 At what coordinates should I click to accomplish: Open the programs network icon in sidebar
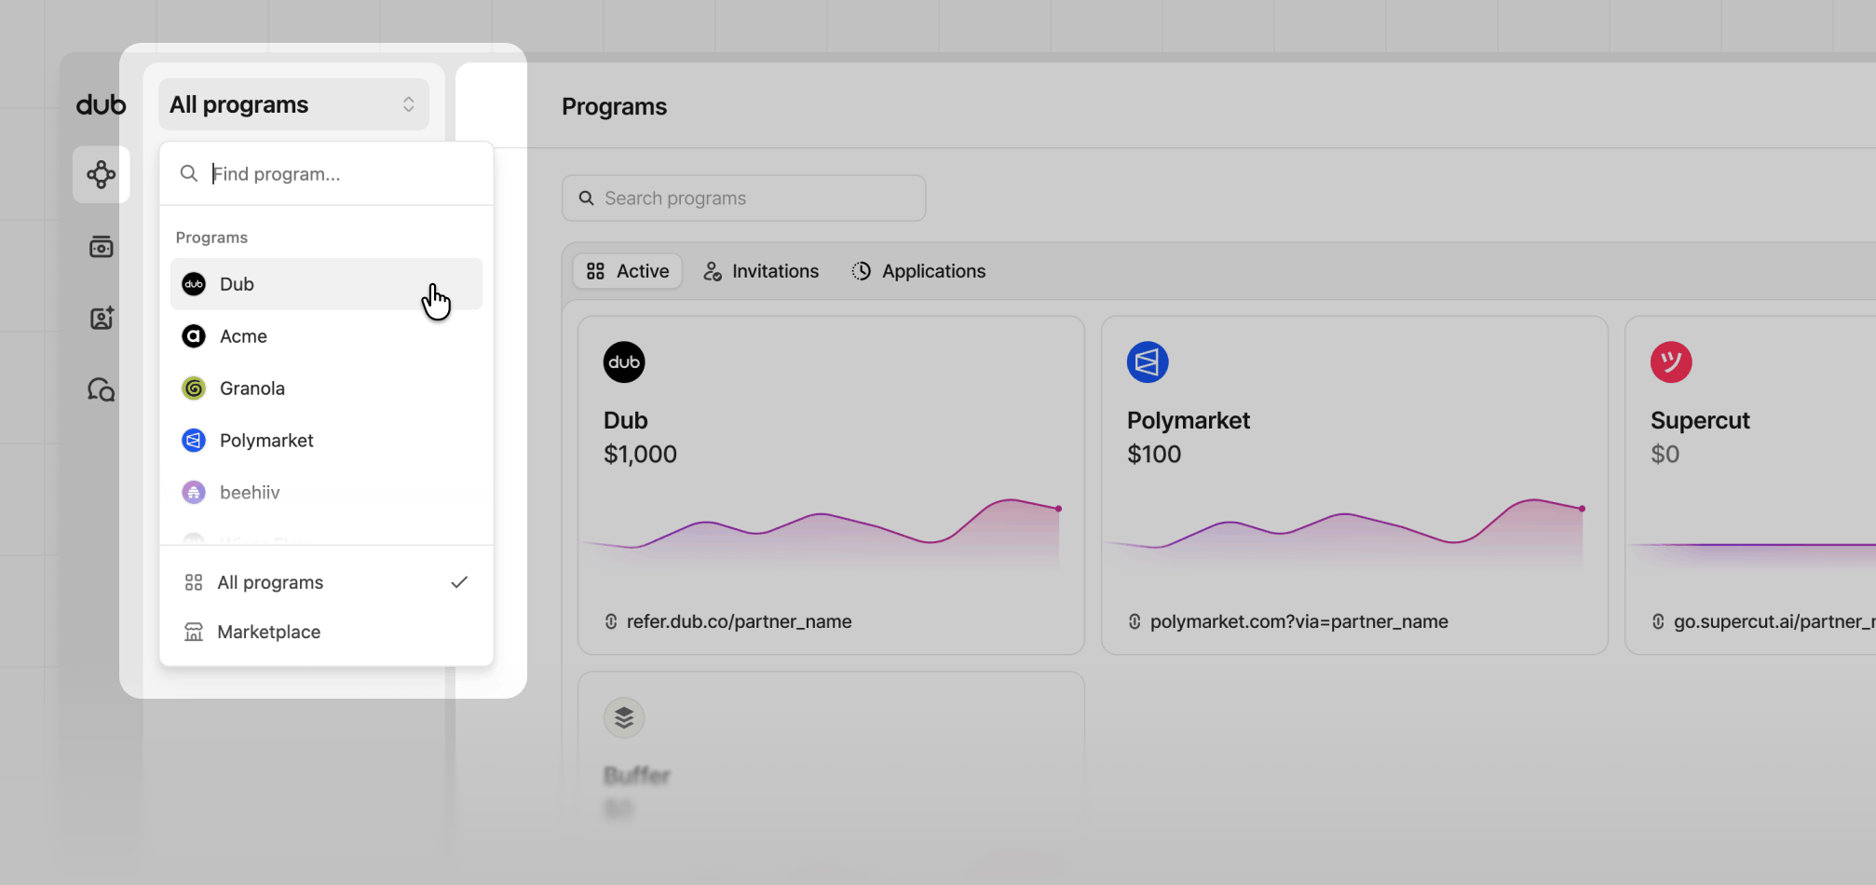(x=101, y=174)
